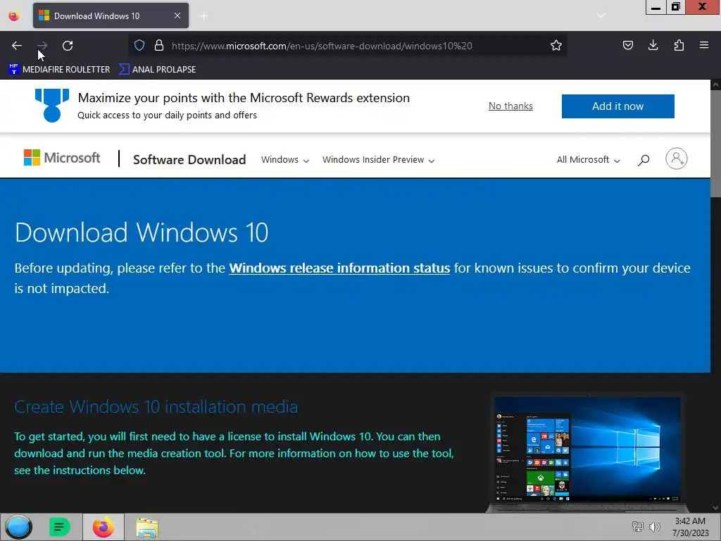Screen dimensions: 721x541
Task: Bookmark this page with the star
Action: click(x=556, y=45)
